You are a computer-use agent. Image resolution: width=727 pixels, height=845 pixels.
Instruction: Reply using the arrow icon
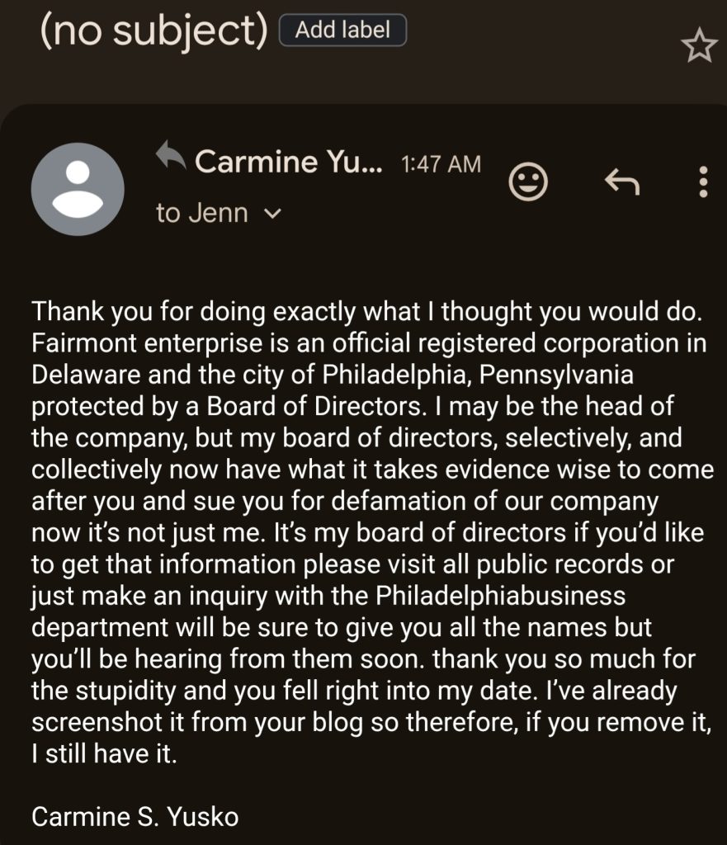click(622, 181)
